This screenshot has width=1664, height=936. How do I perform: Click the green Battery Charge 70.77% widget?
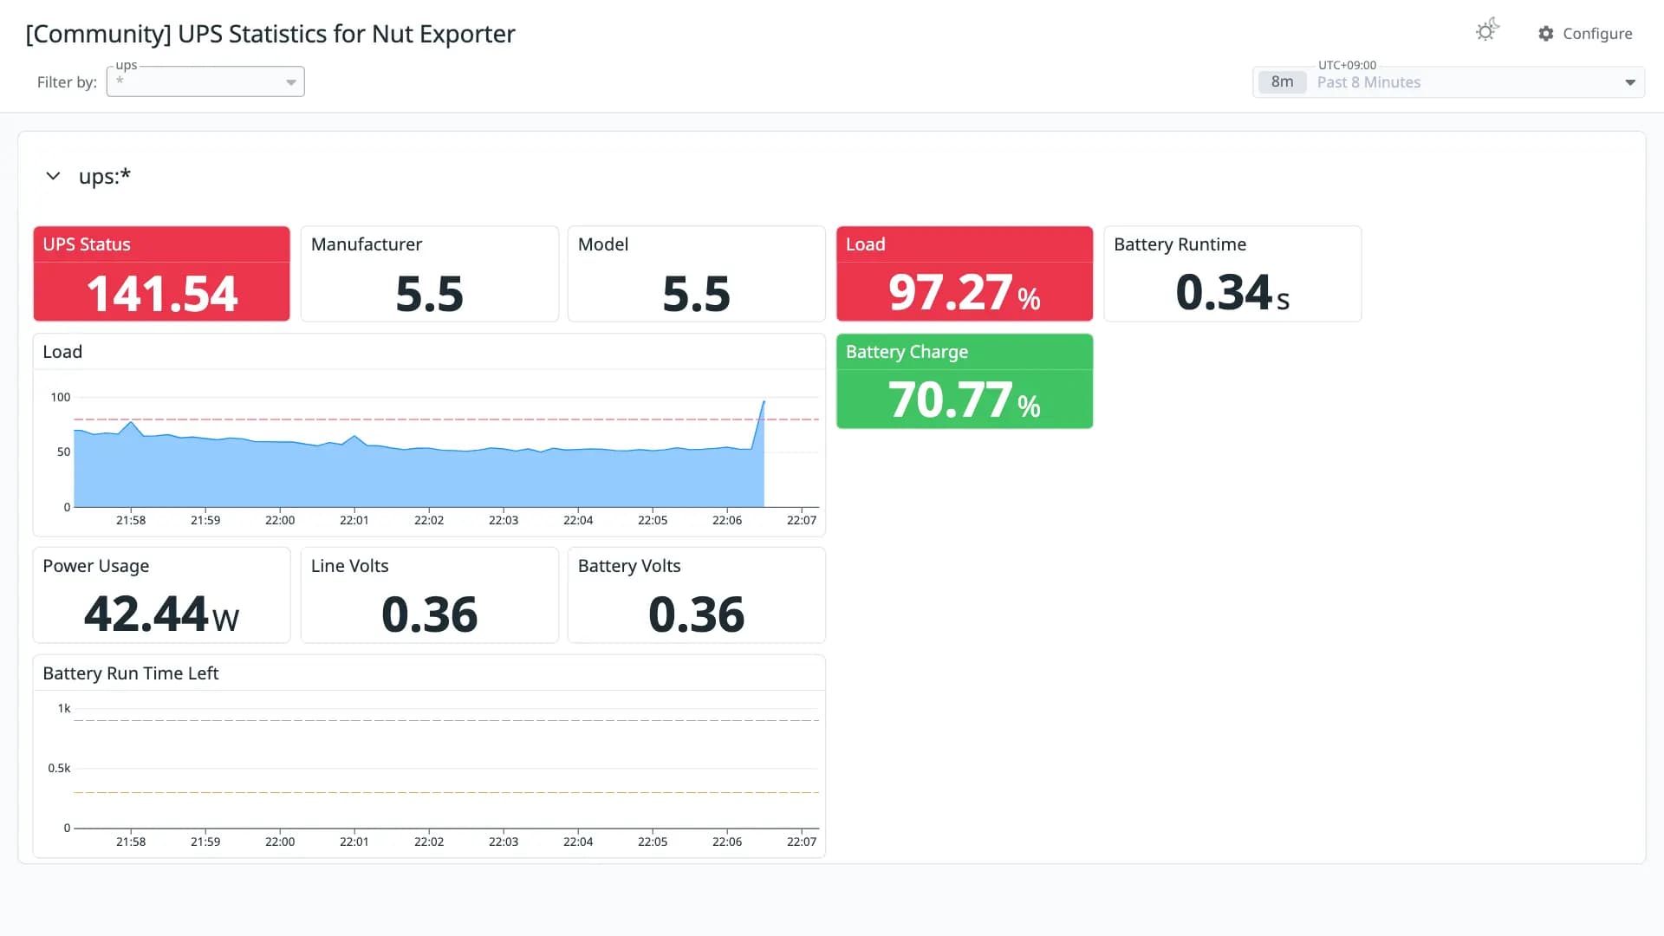[964, 381]
